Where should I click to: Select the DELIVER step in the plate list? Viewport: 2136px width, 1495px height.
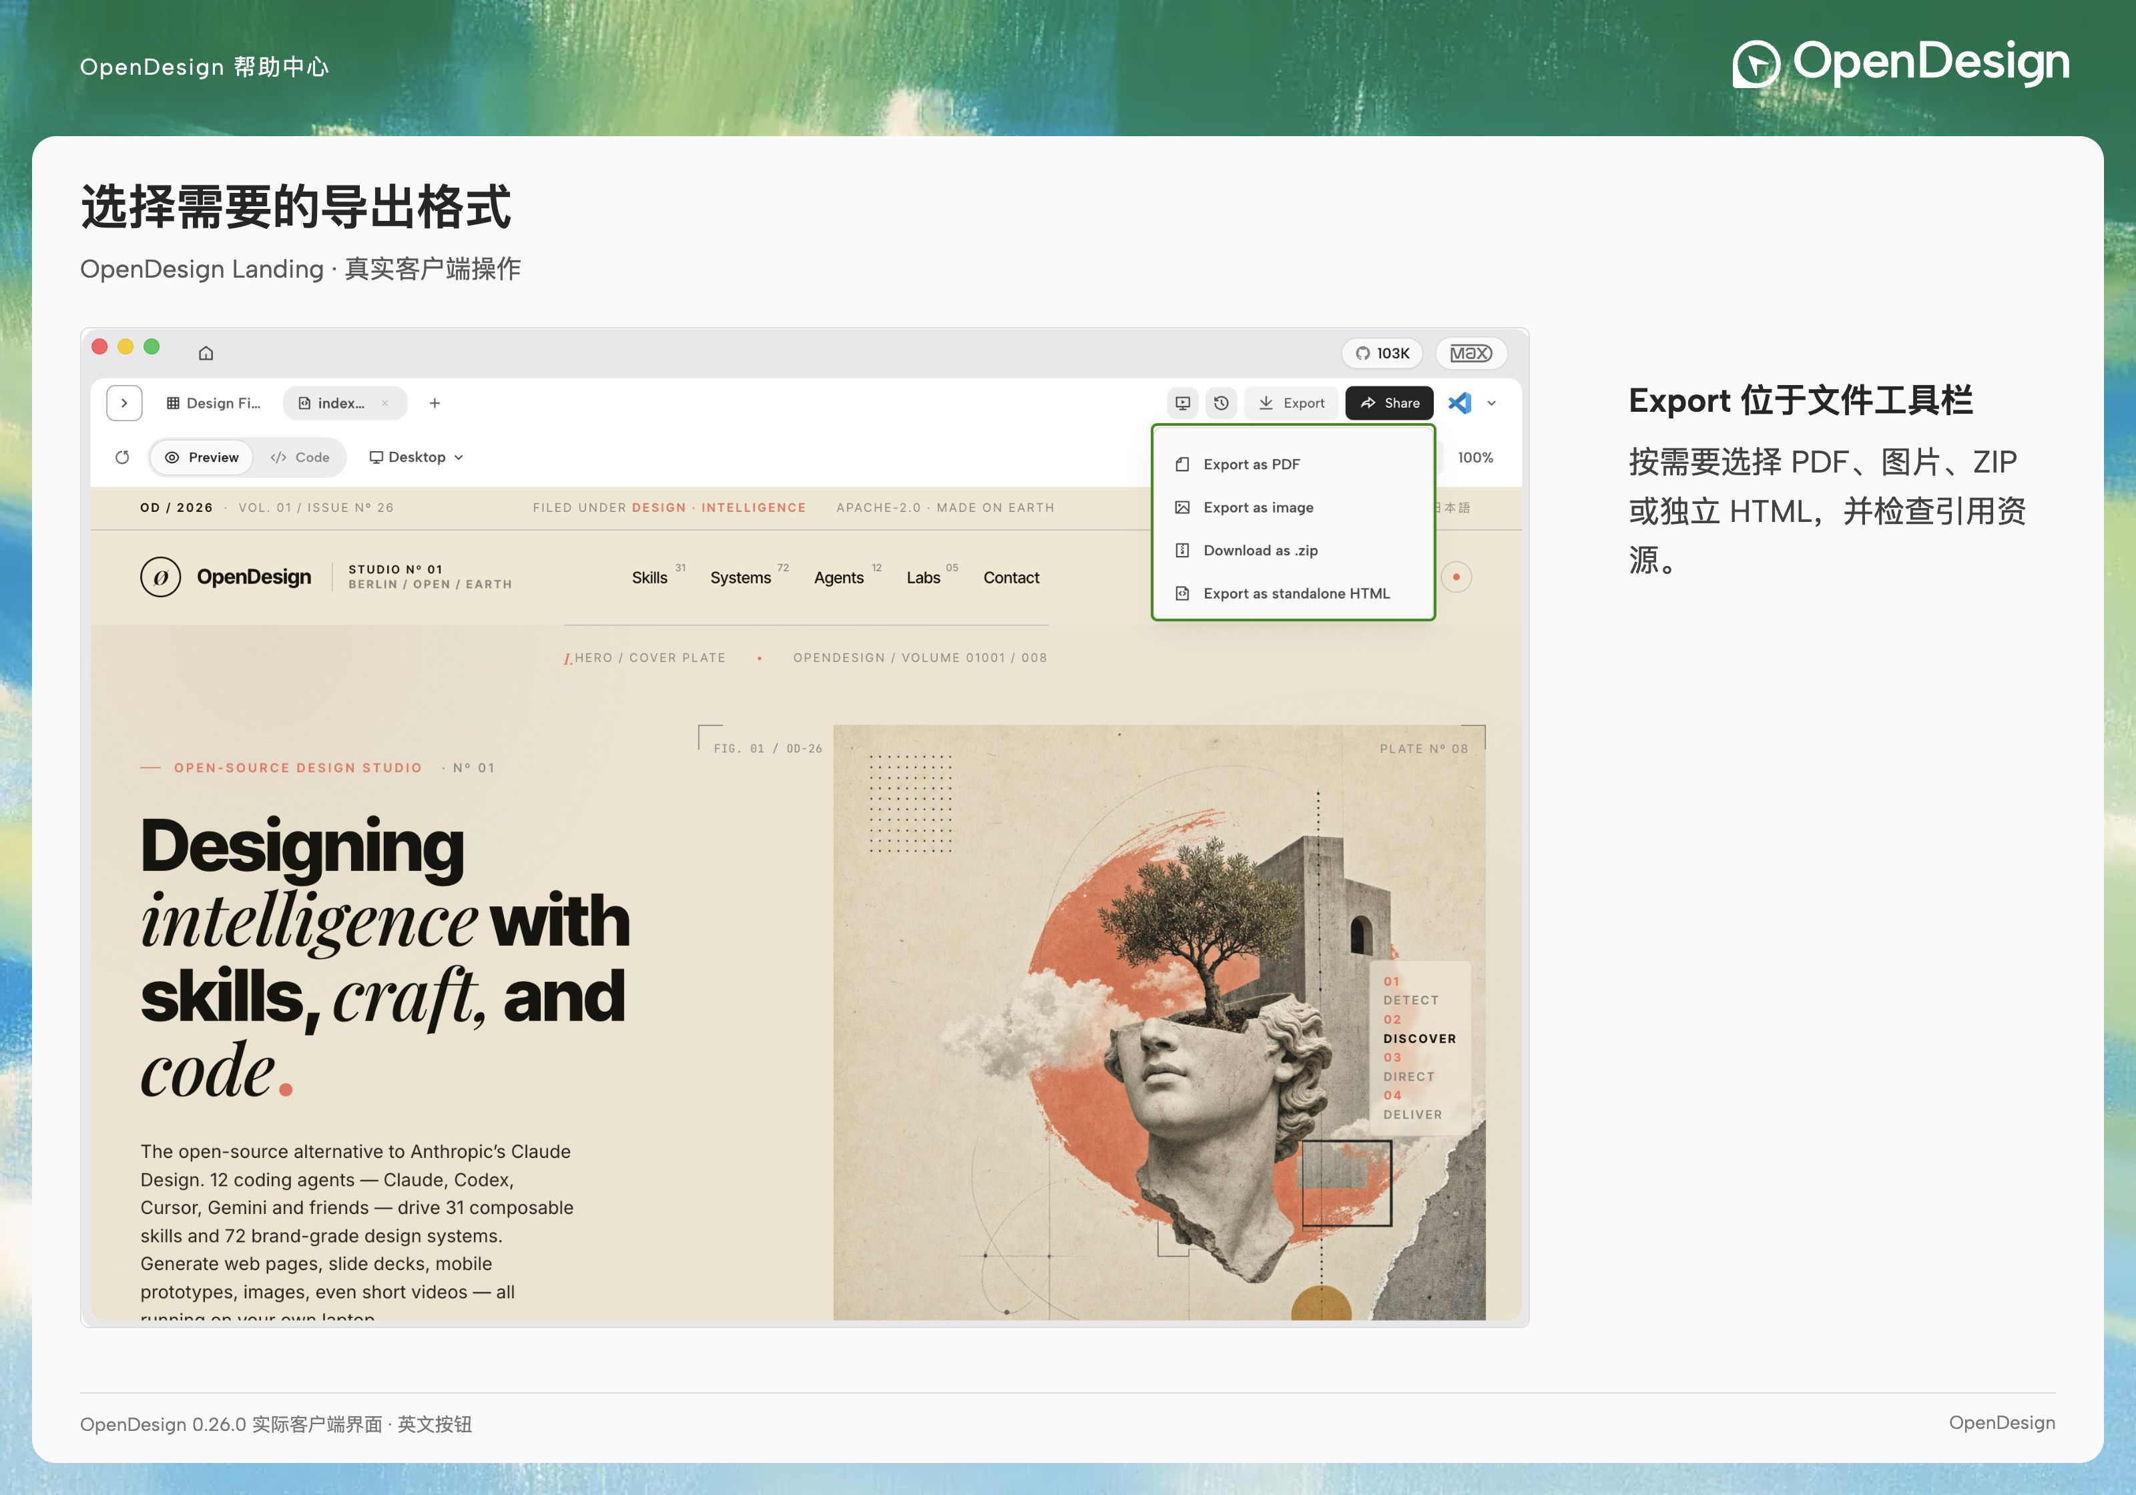[x=1412, y=1115]
